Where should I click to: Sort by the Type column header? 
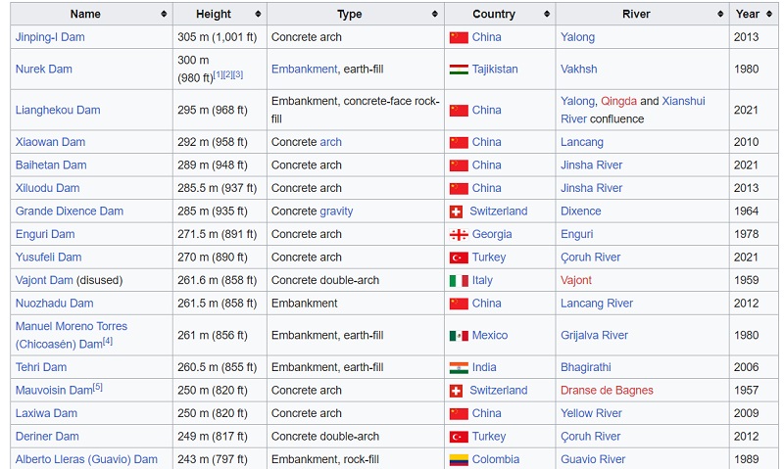click(349, 14)
